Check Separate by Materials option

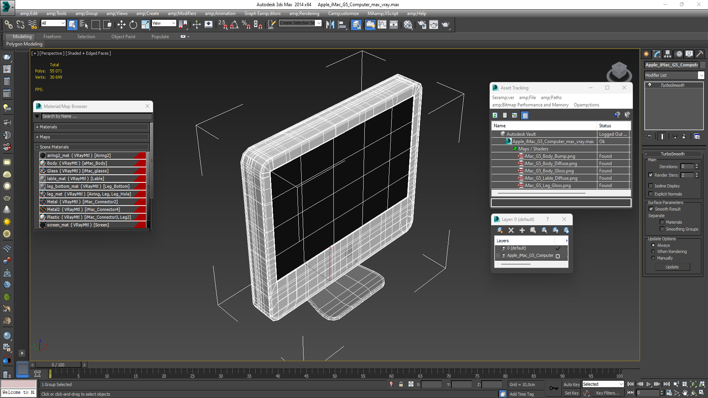(x=662, y=222)
